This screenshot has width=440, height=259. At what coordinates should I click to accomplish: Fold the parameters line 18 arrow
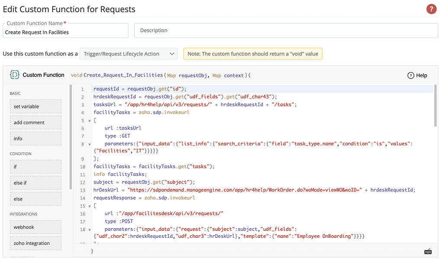[90, 230]
